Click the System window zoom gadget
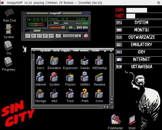This screenshot has height=130, width=162. [x=105, y=51]
